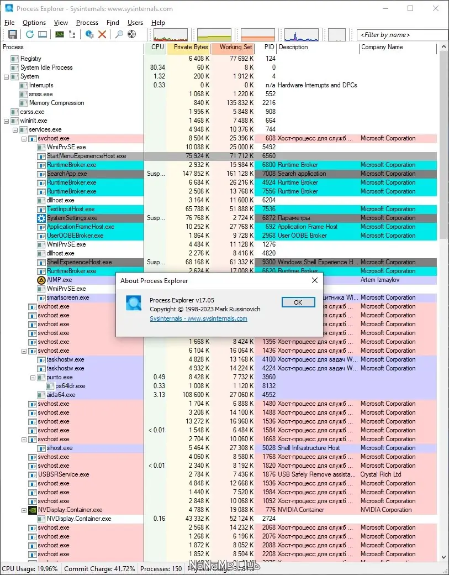Click the yellow commit history graph

click(214, 34)
